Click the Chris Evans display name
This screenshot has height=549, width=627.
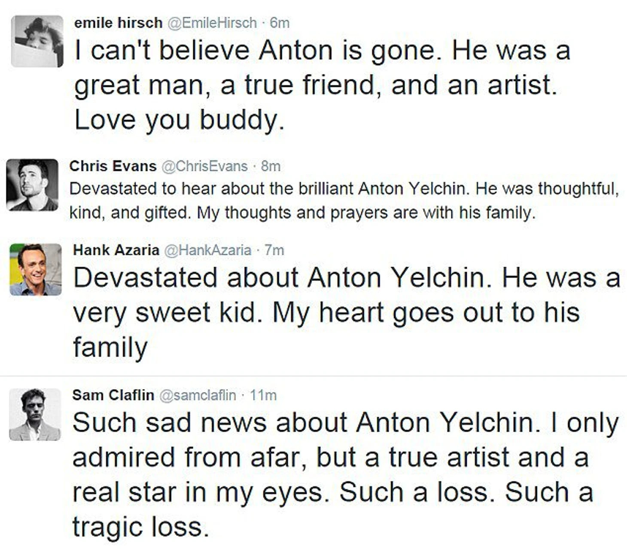113,166
